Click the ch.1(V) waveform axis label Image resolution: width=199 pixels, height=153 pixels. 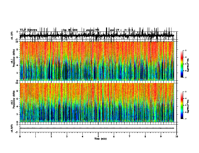click(x=12, y=35)
